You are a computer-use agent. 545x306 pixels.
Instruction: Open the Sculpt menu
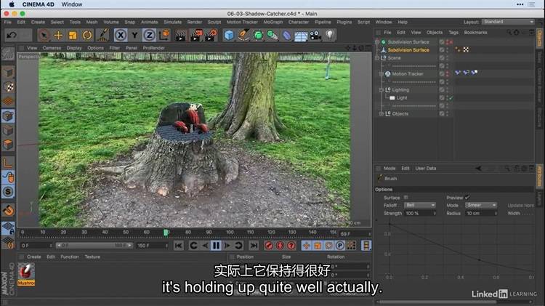pyautogui.click(x=214, y=22)
